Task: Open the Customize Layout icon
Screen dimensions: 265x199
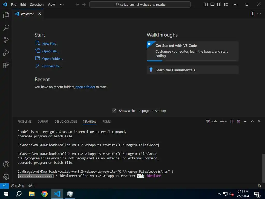Action: click(226, 5)
